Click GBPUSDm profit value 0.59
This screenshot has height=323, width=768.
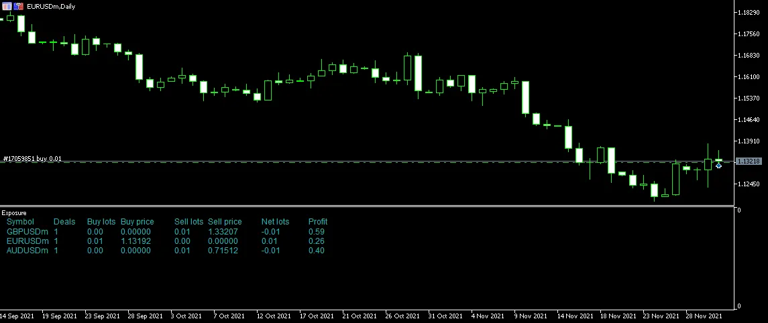click(x=317, y=232)
